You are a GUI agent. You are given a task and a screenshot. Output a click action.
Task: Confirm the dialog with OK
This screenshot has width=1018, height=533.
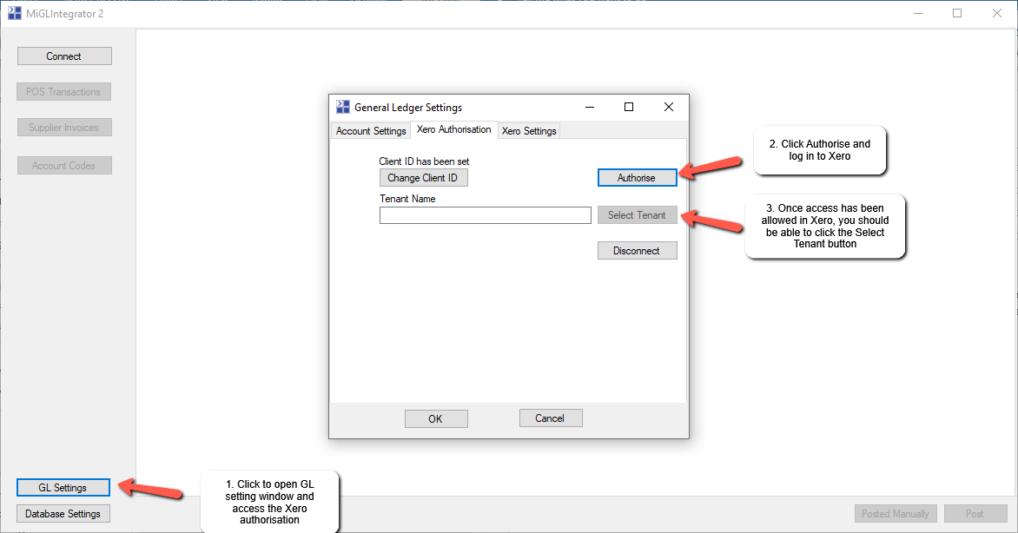click(x=436, y=419)
